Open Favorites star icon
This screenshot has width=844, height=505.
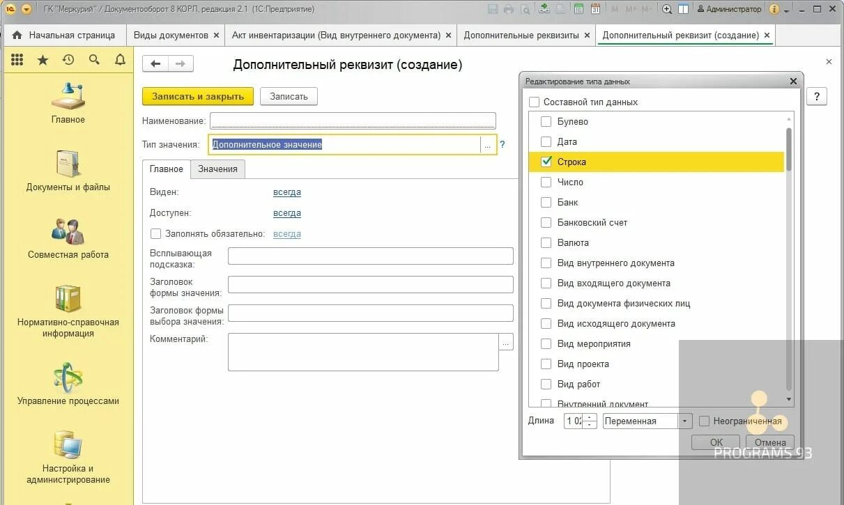click(x=43, y=60)
